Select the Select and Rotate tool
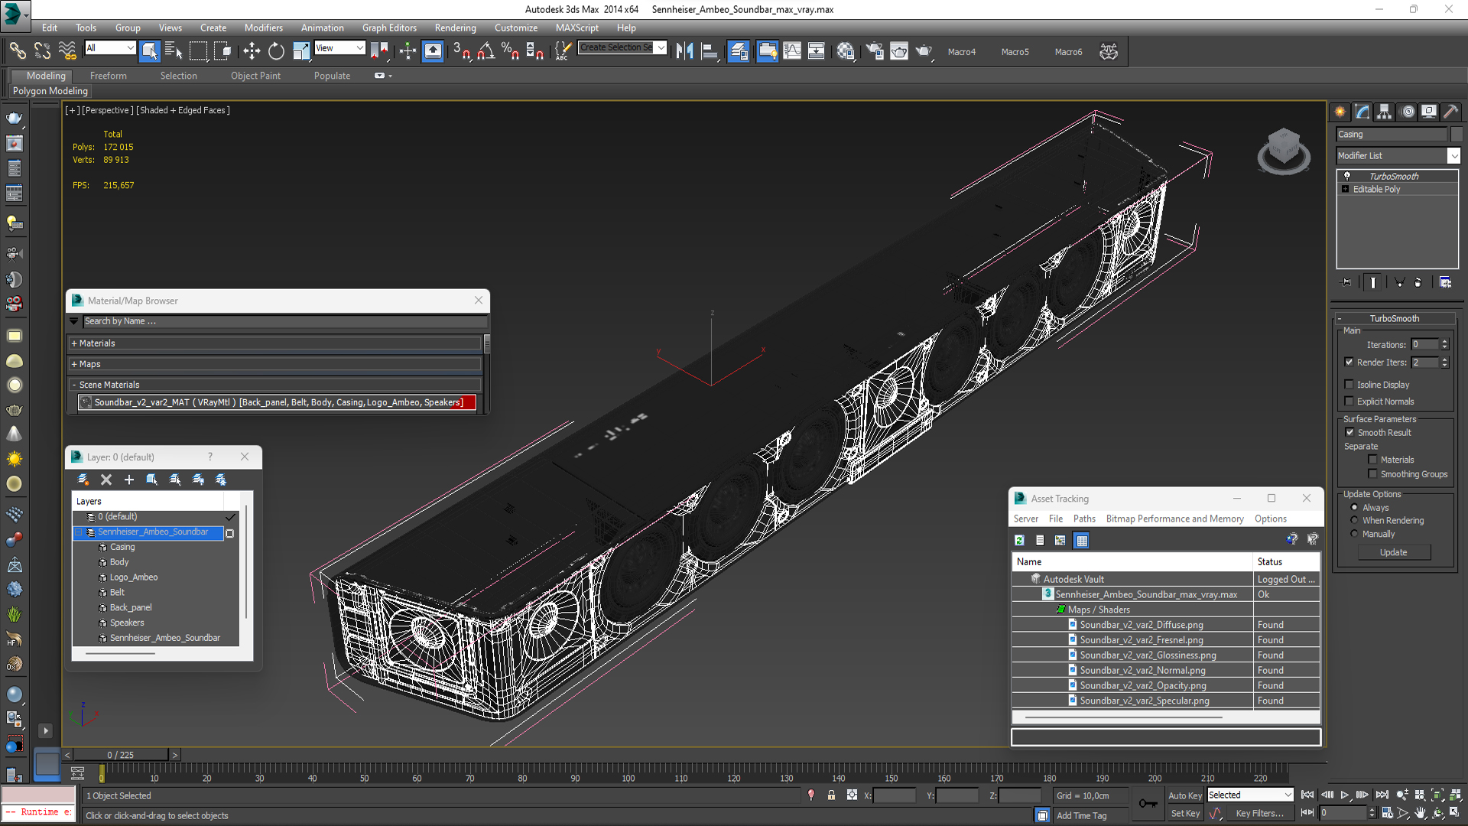Image resolution: width=1468 pixels, height=826 pixels. click(x=276, y=51)
